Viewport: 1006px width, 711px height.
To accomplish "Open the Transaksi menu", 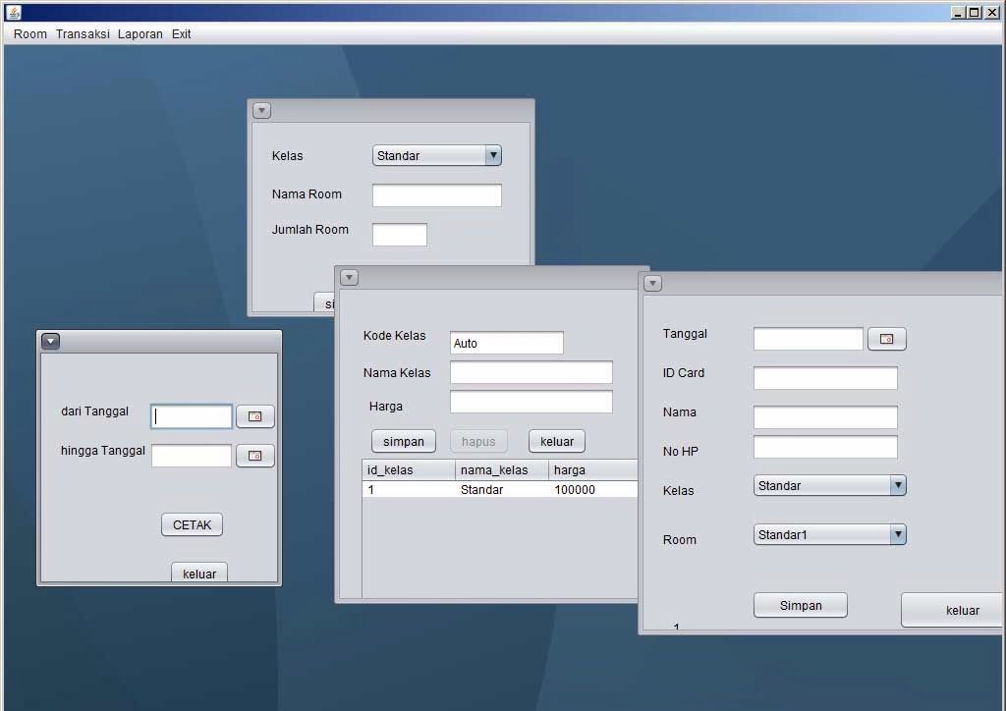I will click(83, 33).
